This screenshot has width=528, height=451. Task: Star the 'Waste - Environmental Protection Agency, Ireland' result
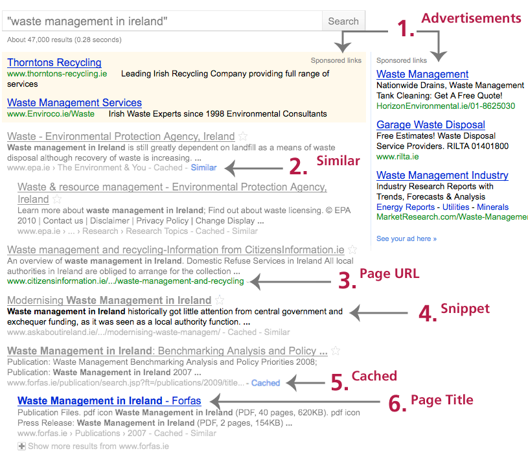[x=243, y=136]
